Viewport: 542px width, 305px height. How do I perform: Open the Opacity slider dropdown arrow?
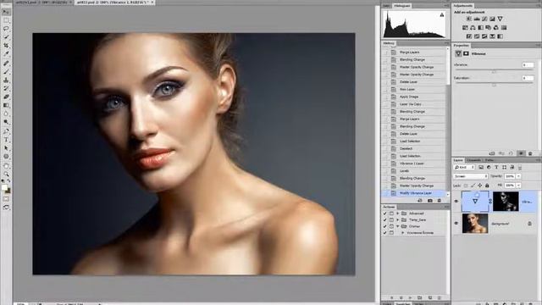point(518,176)
